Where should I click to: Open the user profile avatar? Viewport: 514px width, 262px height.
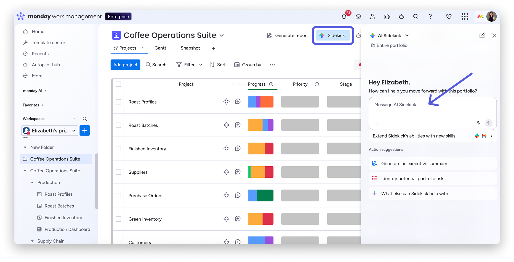click(x=491, y=17)
